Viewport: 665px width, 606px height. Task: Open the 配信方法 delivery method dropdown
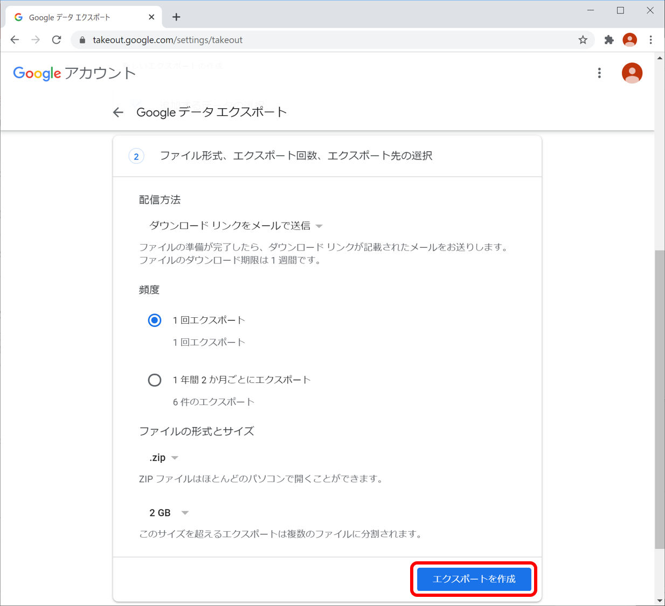coord(236,226)
